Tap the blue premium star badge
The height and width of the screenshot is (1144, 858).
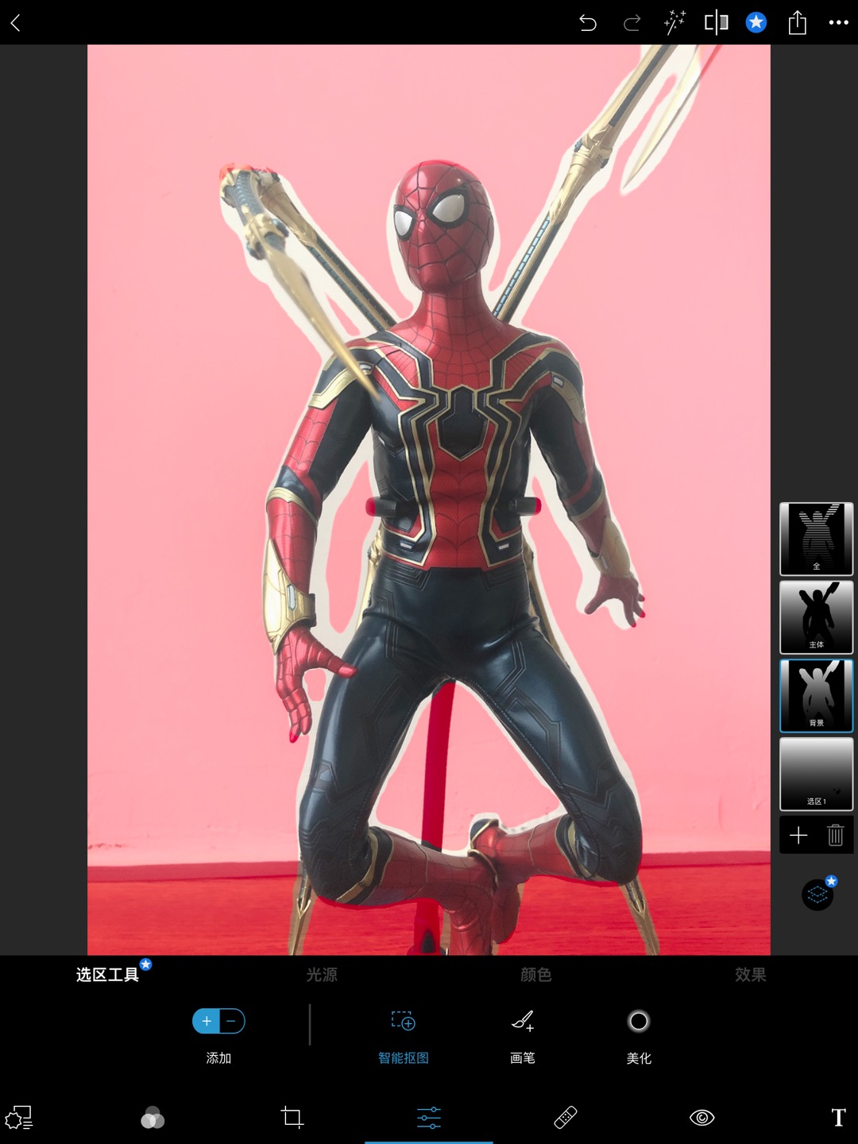click(x=756, y=22)
